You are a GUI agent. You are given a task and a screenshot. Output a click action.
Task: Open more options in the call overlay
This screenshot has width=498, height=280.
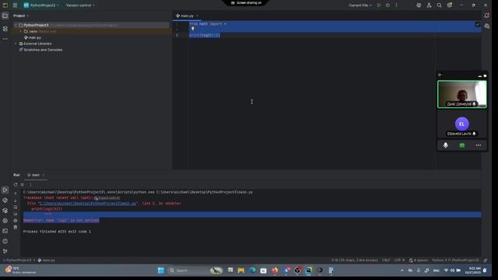coord(479,145)
